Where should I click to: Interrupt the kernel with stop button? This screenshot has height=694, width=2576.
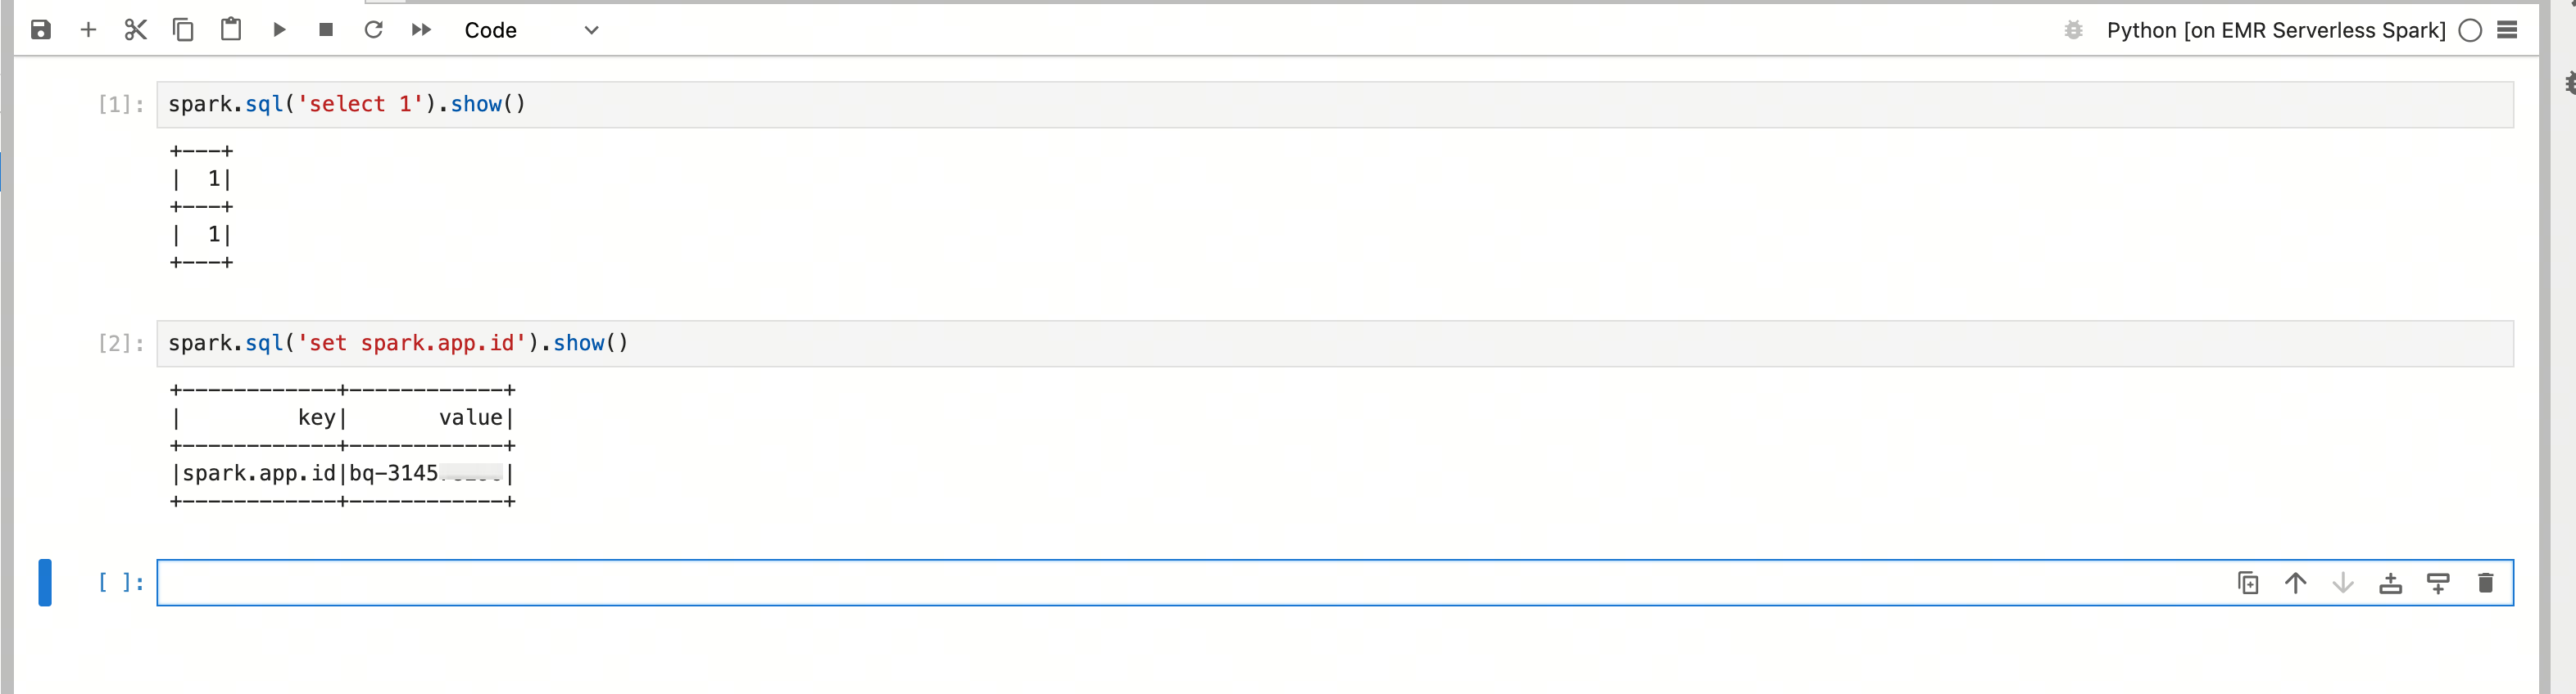tap(326, 30)
